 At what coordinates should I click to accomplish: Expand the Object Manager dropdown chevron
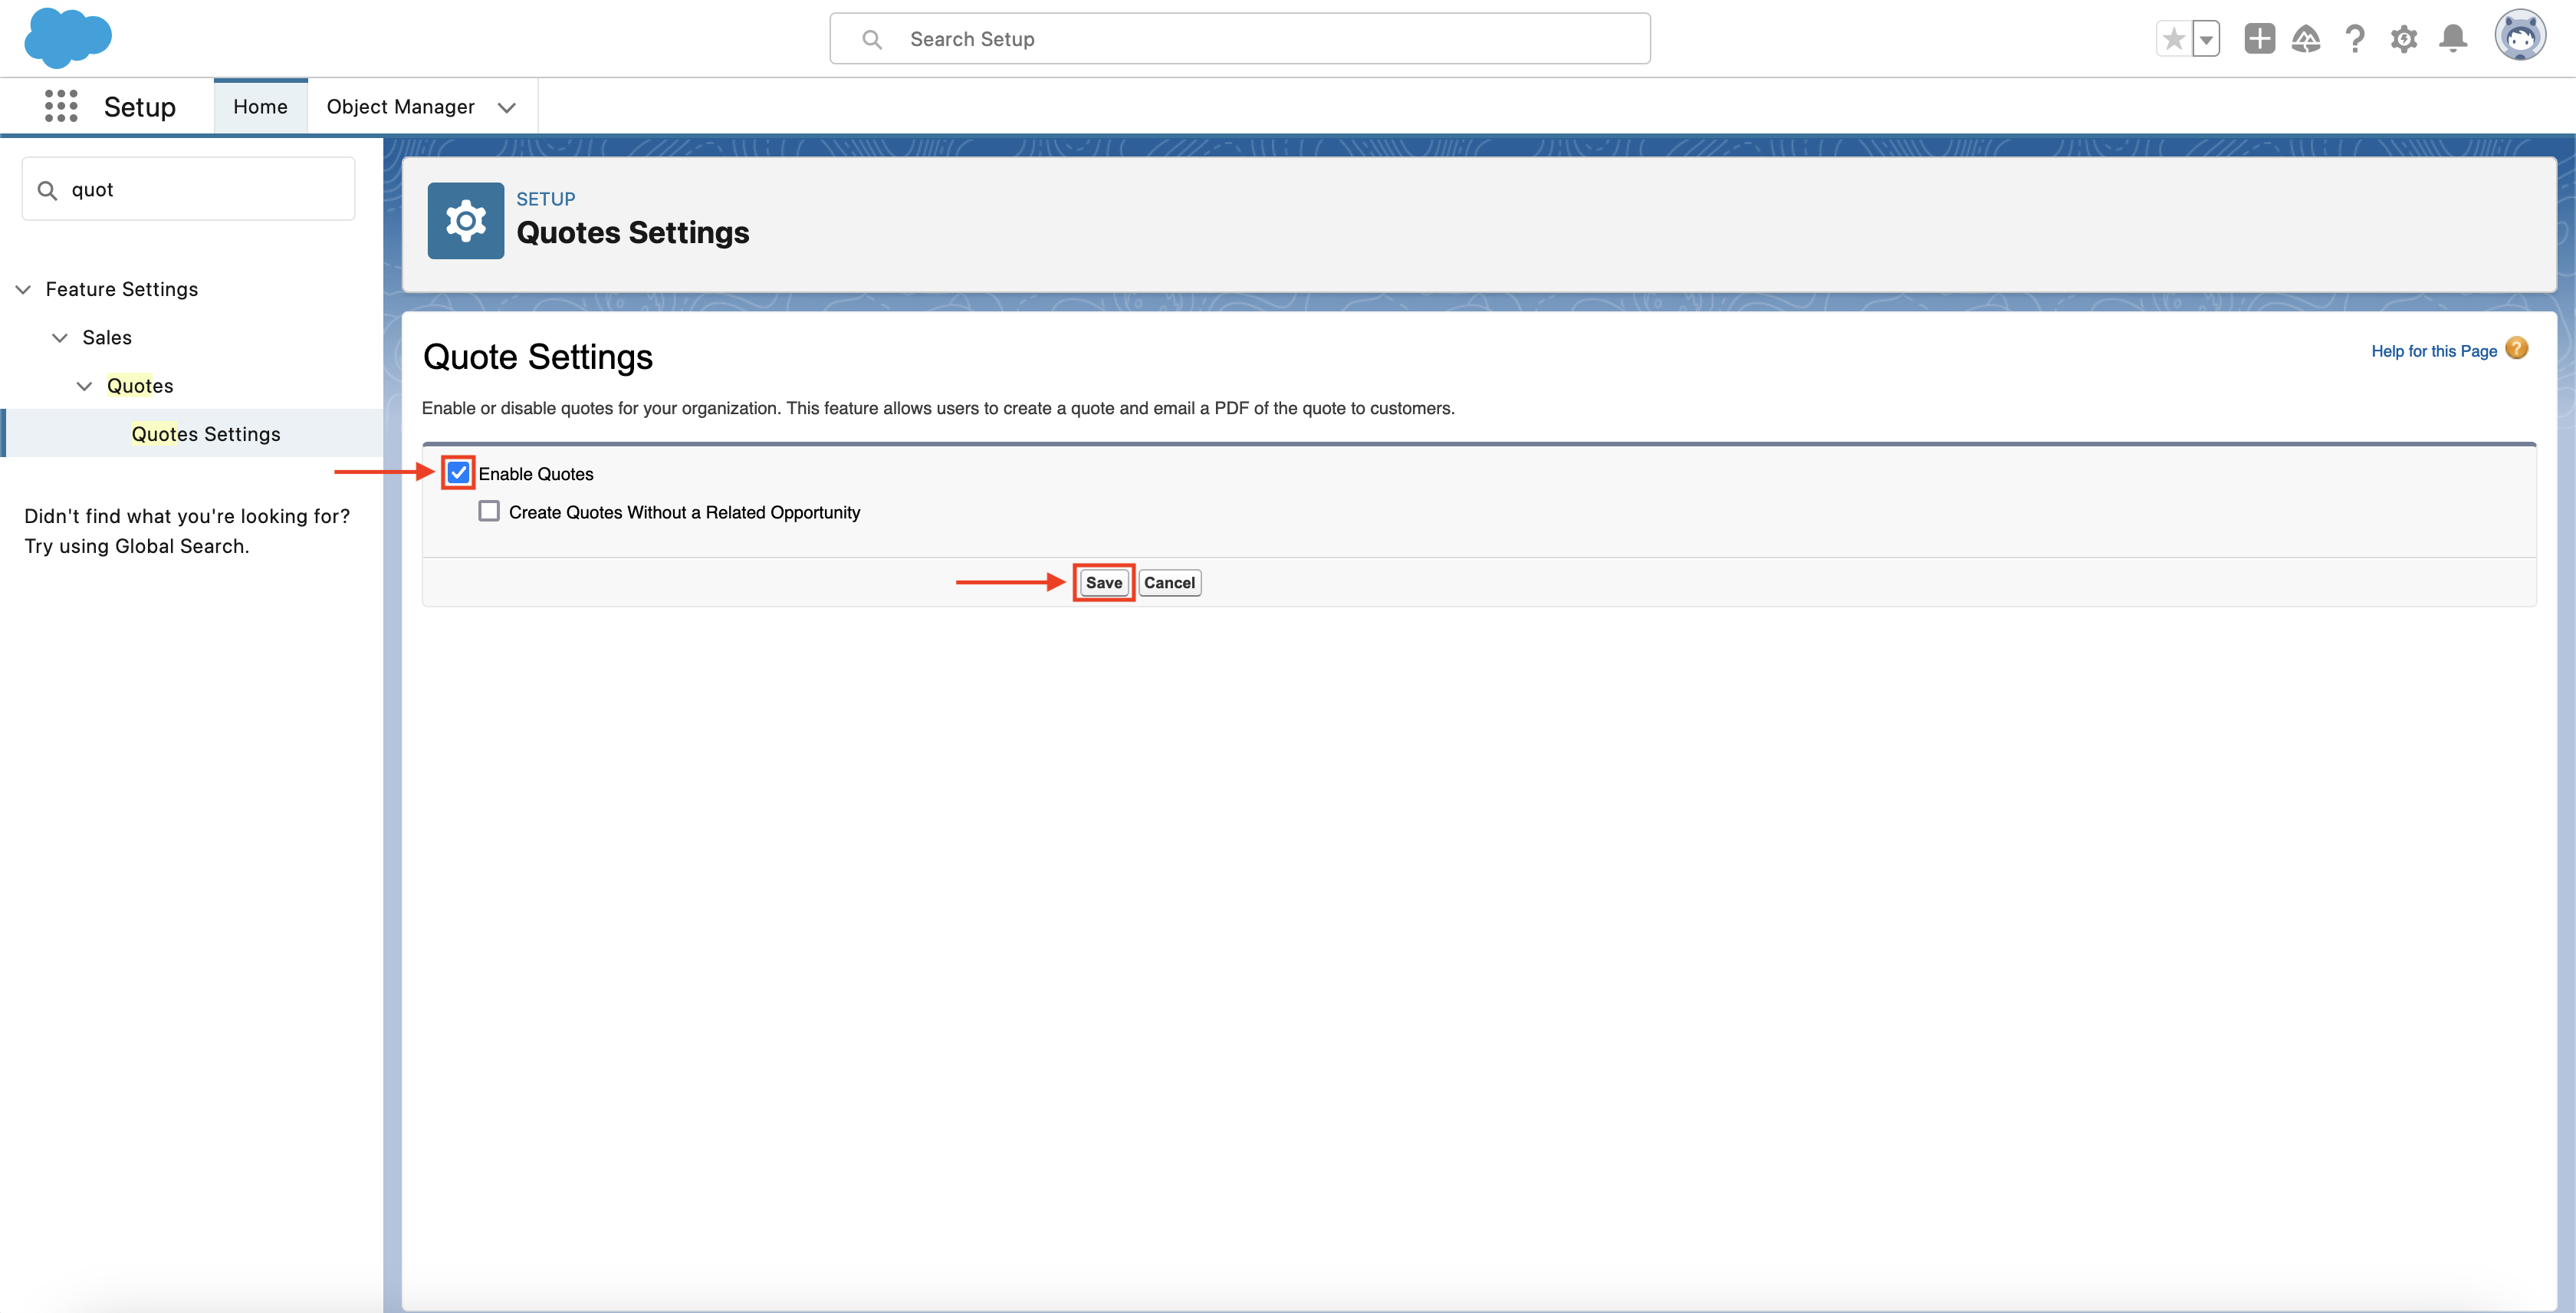[507, 107]
